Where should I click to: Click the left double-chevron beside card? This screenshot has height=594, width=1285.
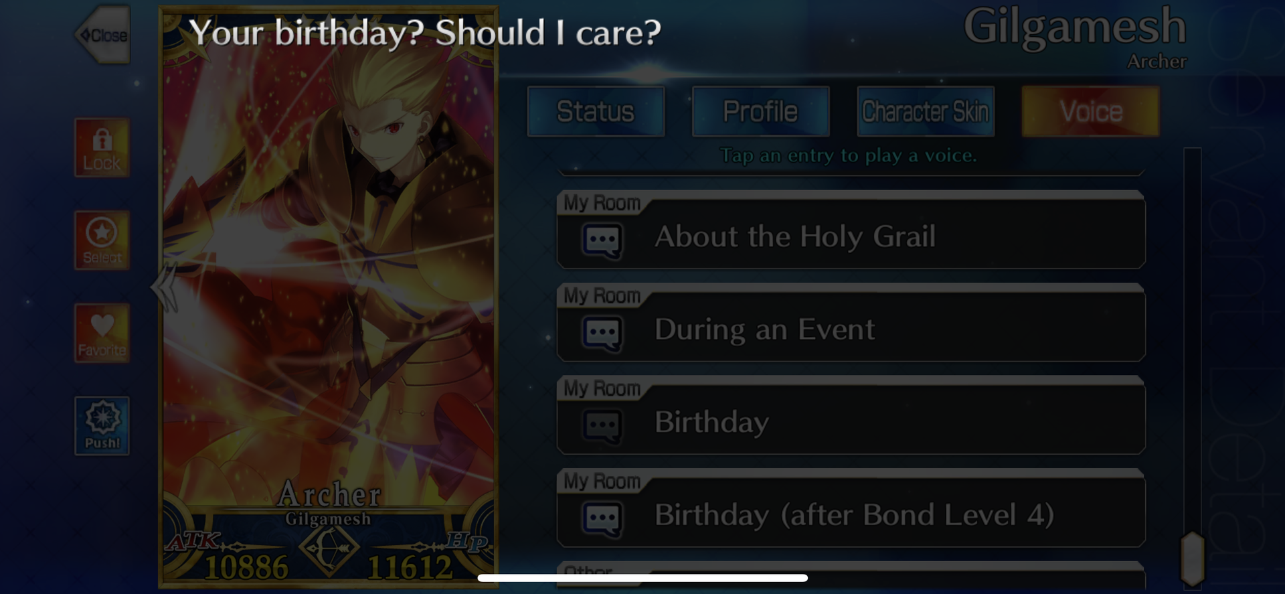(x=165, y=287)
